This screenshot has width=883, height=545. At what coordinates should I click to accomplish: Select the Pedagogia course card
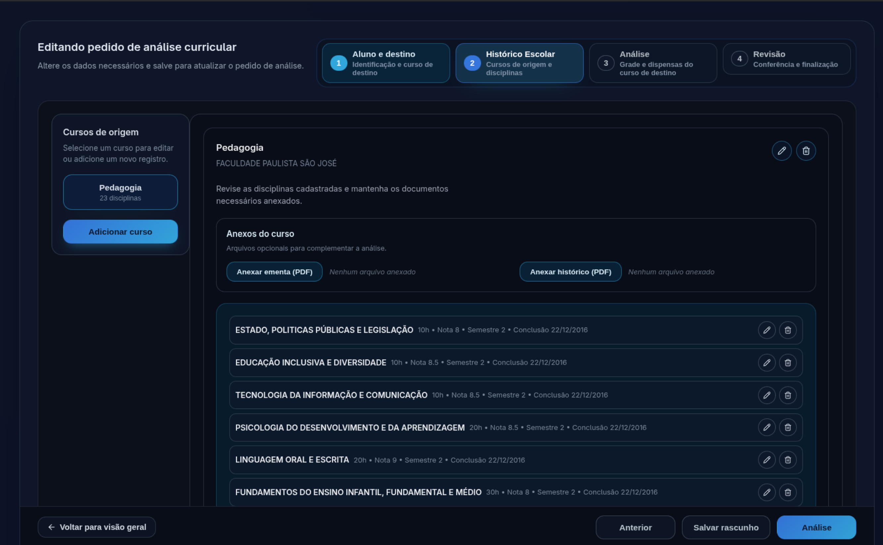(120, 192)
